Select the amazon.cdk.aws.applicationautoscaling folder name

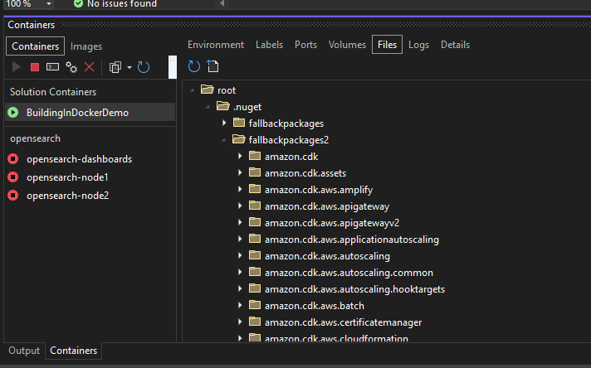coord(352,240)
